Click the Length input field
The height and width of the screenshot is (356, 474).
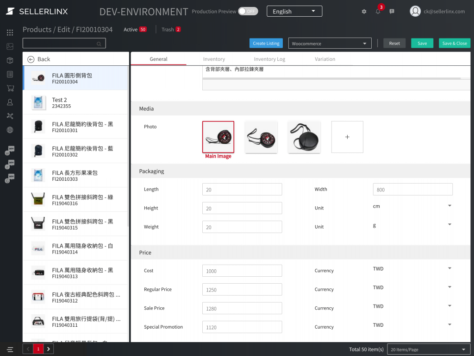pyautogui.click(x=242, y=189)
